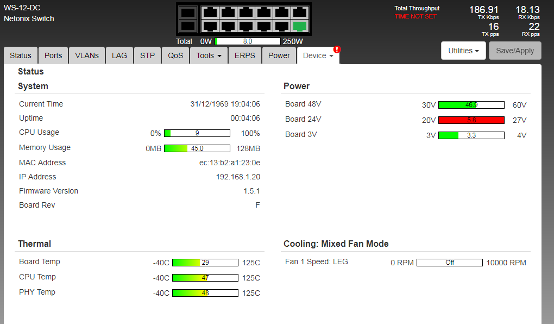This screenshot has width=554, height=324.
Task: Click the first bottom-row Ethernet port
Action: pos(209,26)
